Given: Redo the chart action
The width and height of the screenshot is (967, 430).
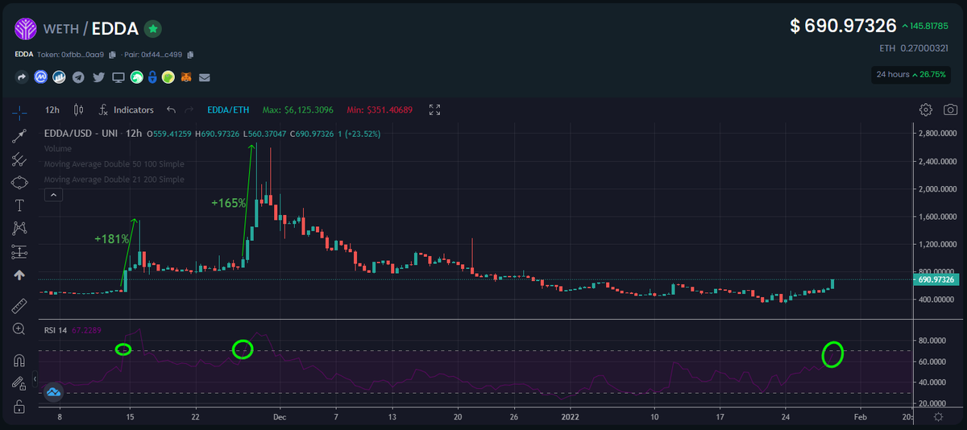Looking at the screenshot, I should 189,110.
